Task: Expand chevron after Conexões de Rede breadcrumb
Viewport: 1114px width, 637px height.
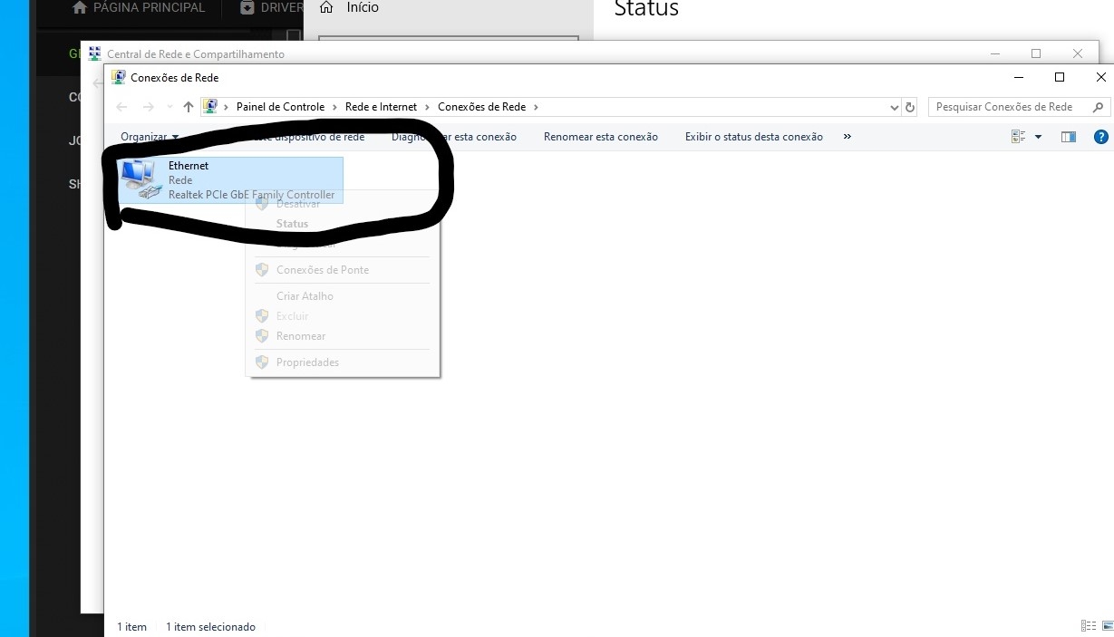Action: coord(536,107)
